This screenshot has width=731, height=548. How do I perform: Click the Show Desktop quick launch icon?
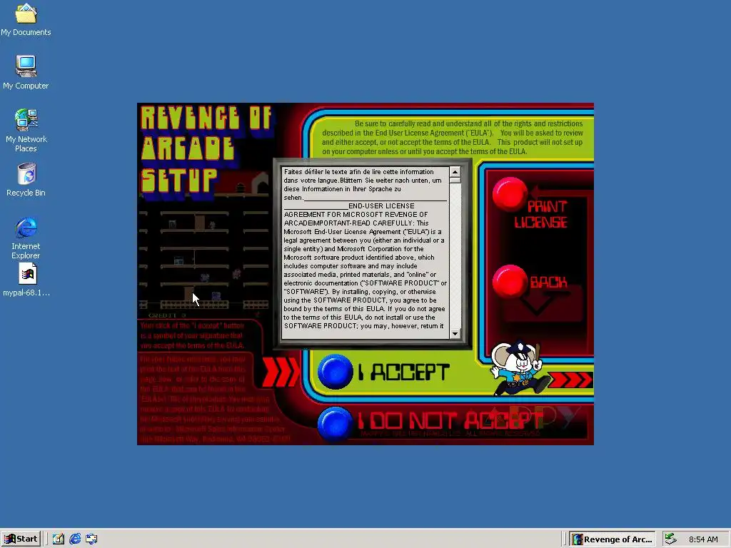point(59,539)
